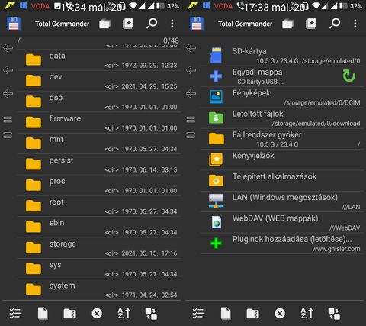Tap the zip pack icon below home list
The width and height of the screenshot is (366, 326).
pos(253,314)
